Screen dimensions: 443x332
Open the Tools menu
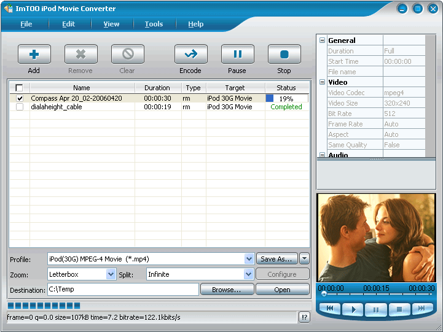(154, 24)
